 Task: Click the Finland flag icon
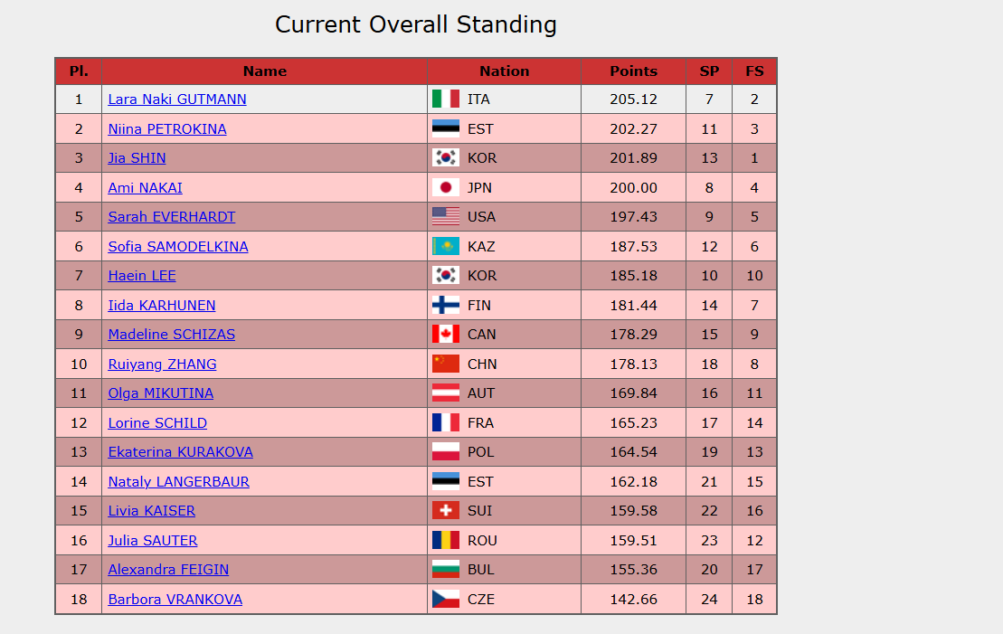(446, 306)
